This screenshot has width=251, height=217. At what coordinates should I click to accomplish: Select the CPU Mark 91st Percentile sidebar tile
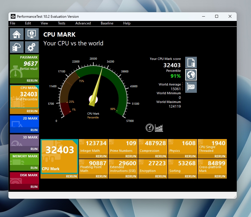tap(24, 97)
